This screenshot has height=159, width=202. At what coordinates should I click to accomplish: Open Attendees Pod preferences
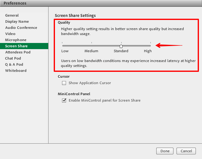18,52
